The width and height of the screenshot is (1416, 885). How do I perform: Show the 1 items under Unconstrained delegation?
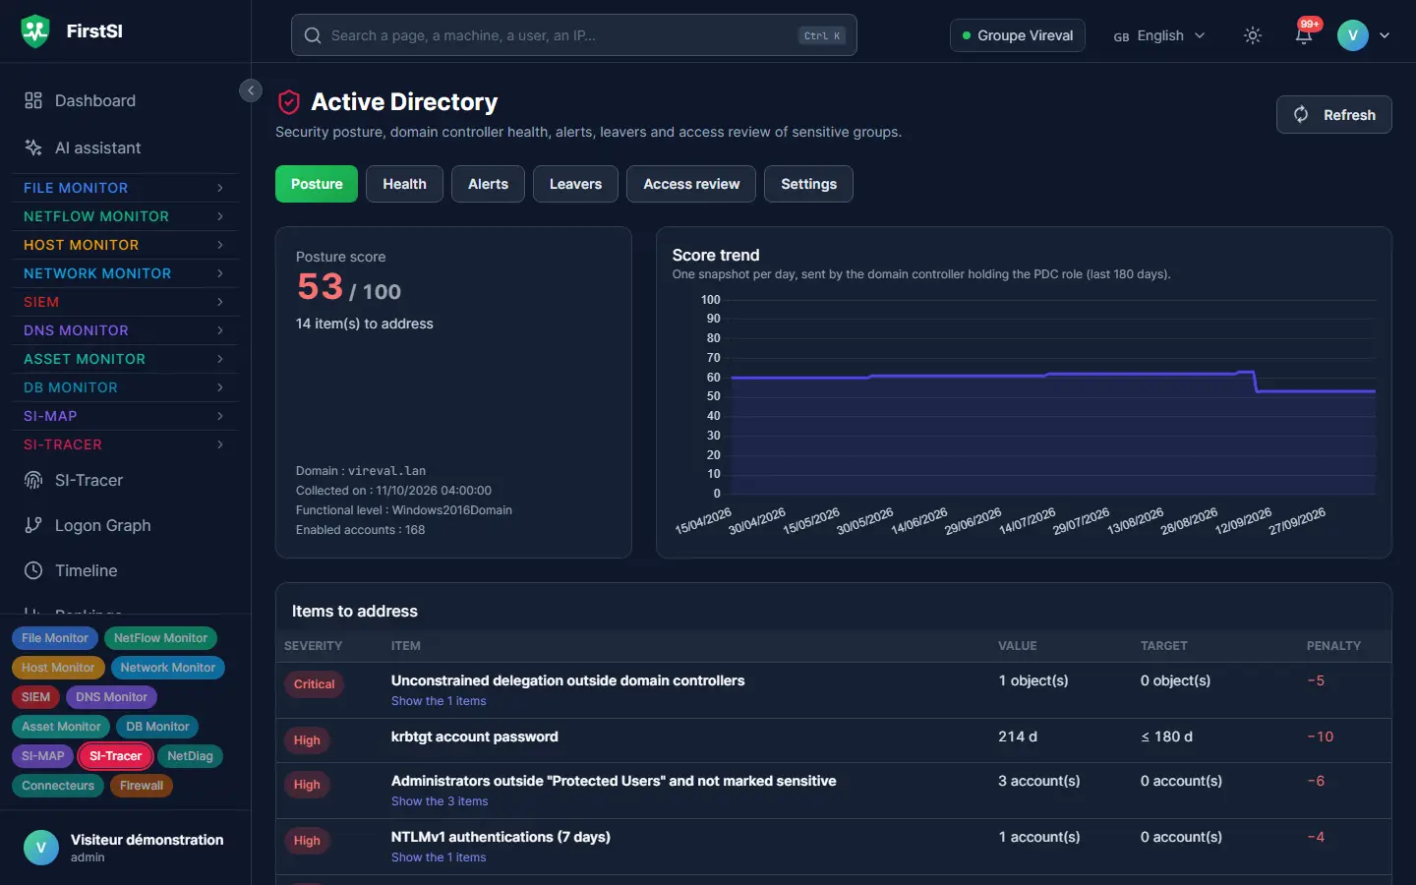(439, 701)
